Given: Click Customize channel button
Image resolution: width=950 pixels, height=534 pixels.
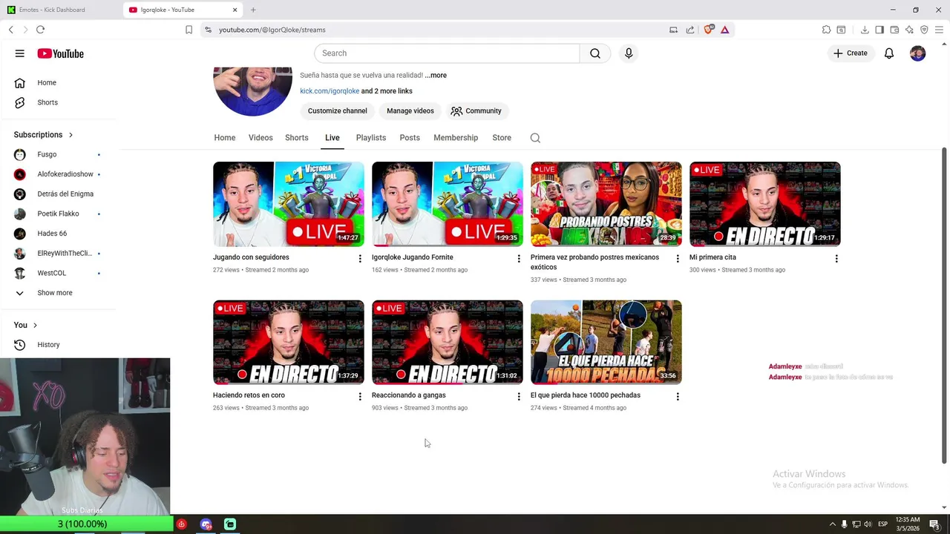Looking at the screenshot, I should pos(338,111).
